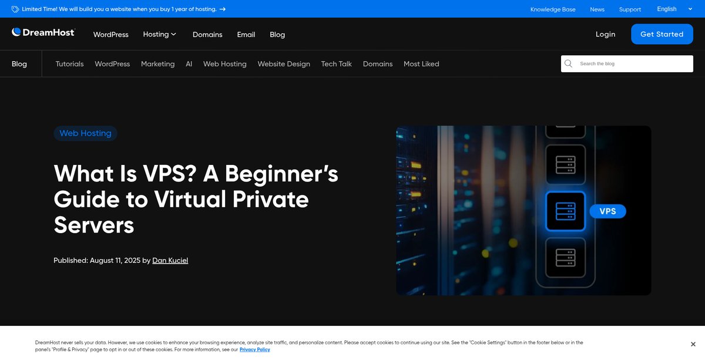Select the Domains blog category
This screenshot has width=705, height=364.
pyautogui.click(x=378, y=64)
